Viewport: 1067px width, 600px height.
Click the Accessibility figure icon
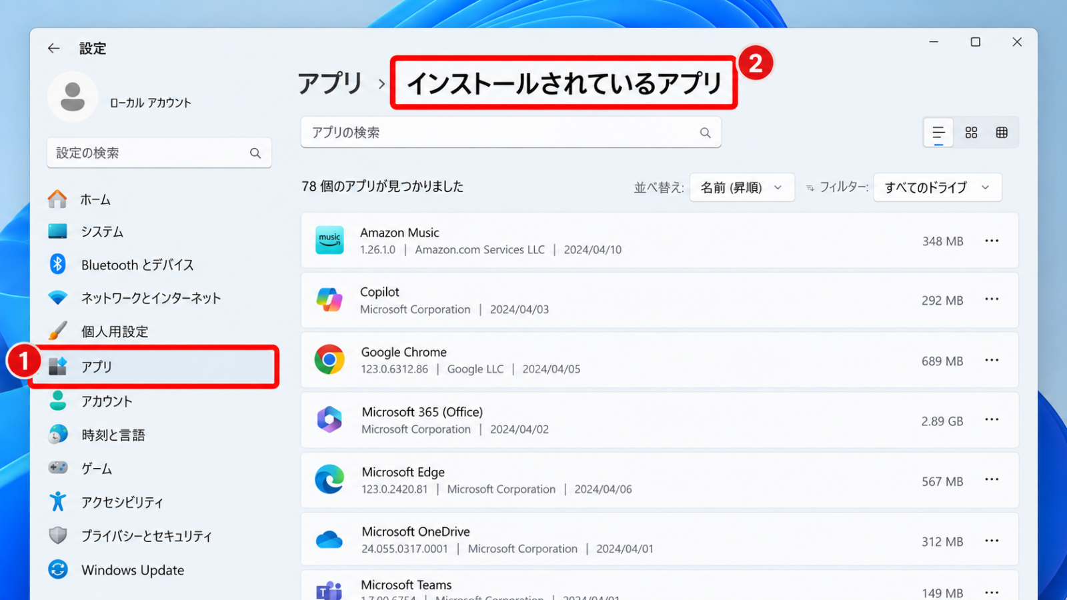tap(57, 501)
